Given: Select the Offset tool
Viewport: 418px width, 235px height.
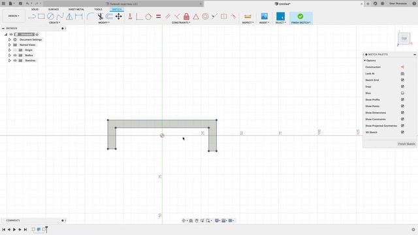Looking at the screenshot, I should pos(109,16).
